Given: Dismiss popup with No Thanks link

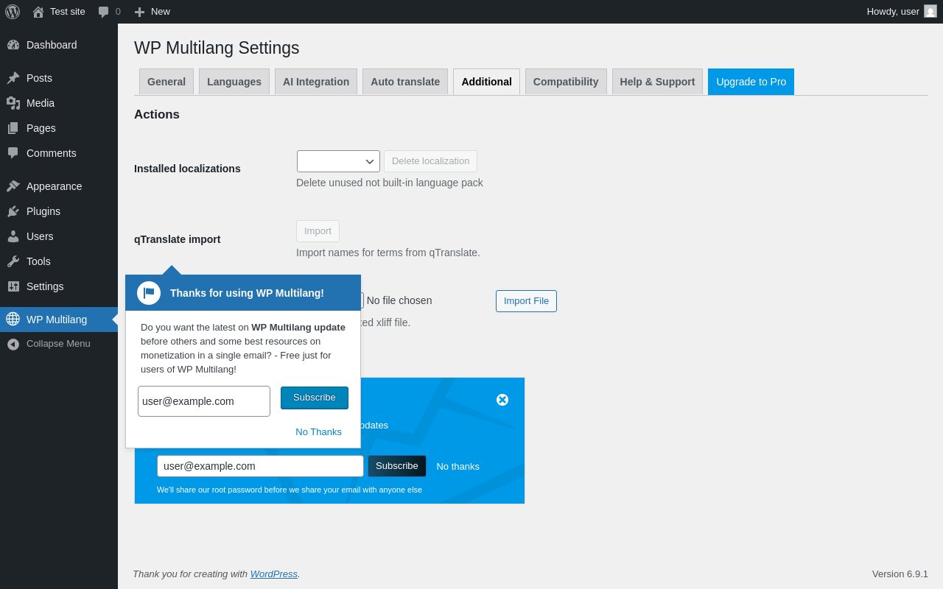Looking at the screenshot, I should pos(318,432).
